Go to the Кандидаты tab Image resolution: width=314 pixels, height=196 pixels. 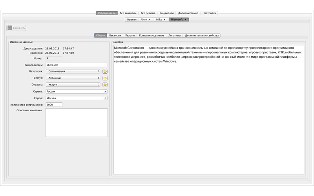166,13
